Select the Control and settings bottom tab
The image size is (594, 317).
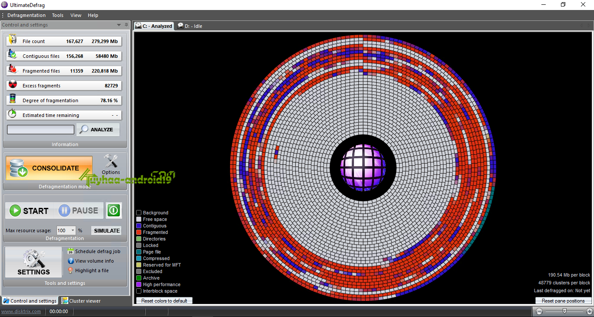(30, 300)
